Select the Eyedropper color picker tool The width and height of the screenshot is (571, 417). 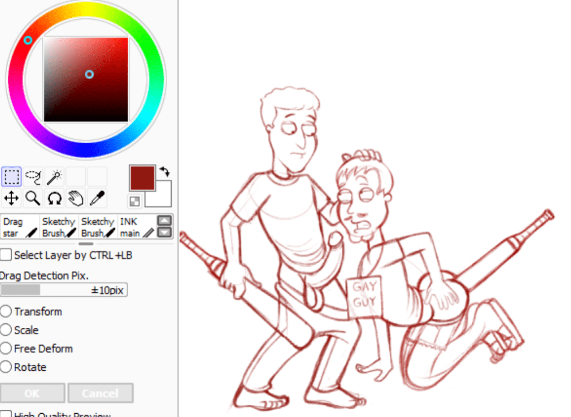click(96, 198)
